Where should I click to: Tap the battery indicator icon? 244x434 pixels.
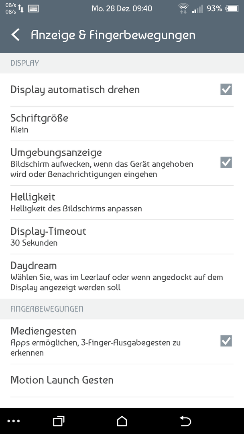(x=232, y=8)
